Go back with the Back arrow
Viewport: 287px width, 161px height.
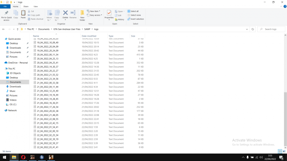pyautogui.click(x=3, y=29)
